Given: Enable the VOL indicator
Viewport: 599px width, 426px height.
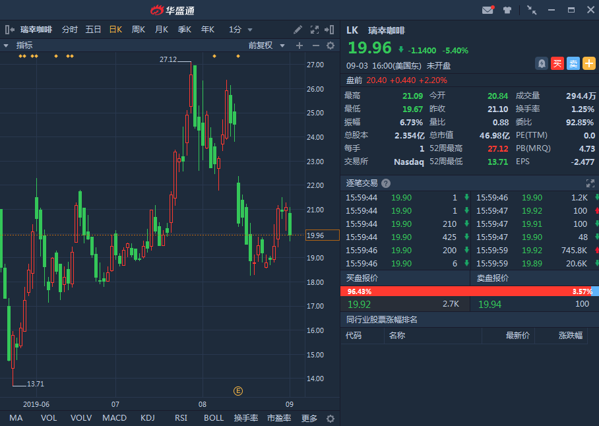Looking at the screenshot, I should 49,418.
